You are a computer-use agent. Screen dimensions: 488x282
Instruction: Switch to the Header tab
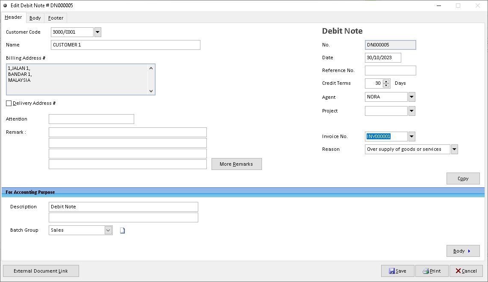click(x=13, y=17)
